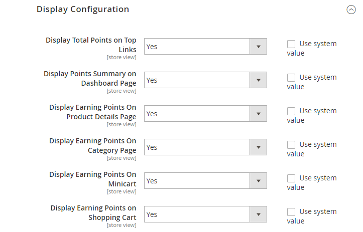Check Use system value for Product Details Page
Image resolution: width=363 pixels, height=232 pixels.
(291, 111)
